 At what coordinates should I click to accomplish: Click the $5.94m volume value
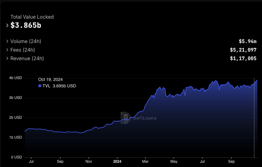click(x=247, y=41)
